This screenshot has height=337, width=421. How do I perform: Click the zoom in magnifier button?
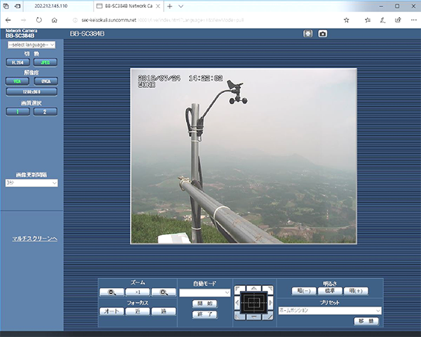[x=164, y=292]
